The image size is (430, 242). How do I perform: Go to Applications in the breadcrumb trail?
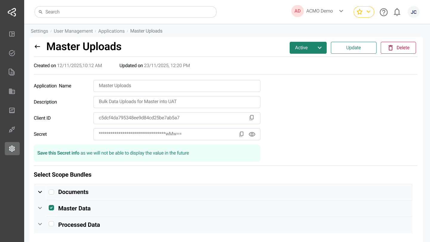pyautogui.click(x=111, y=31)
